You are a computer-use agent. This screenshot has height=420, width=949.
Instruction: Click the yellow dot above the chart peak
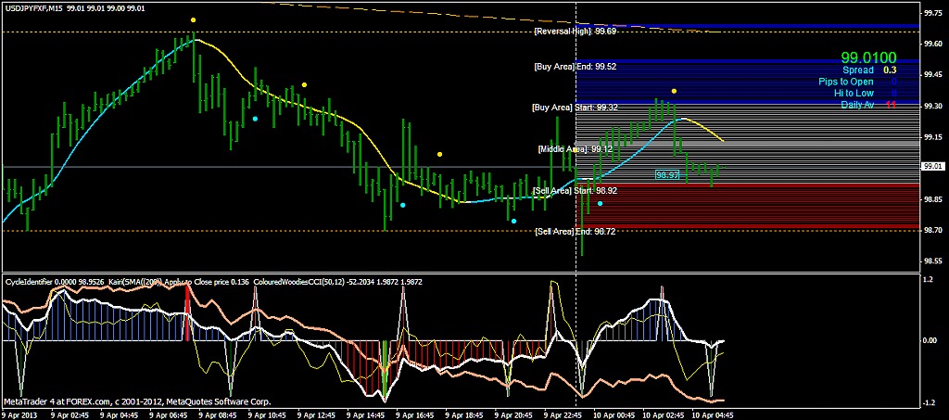coord(193,19)
